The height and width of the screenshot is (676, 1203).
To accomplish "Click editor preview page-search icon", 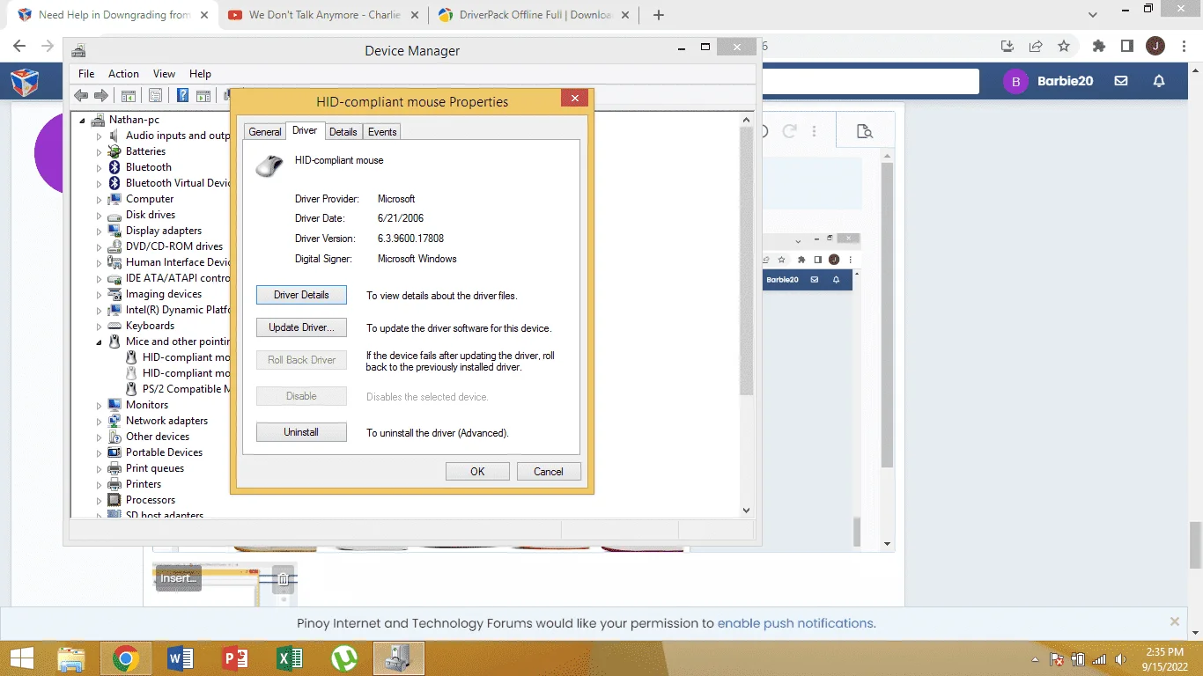I will tap(865, 131).
